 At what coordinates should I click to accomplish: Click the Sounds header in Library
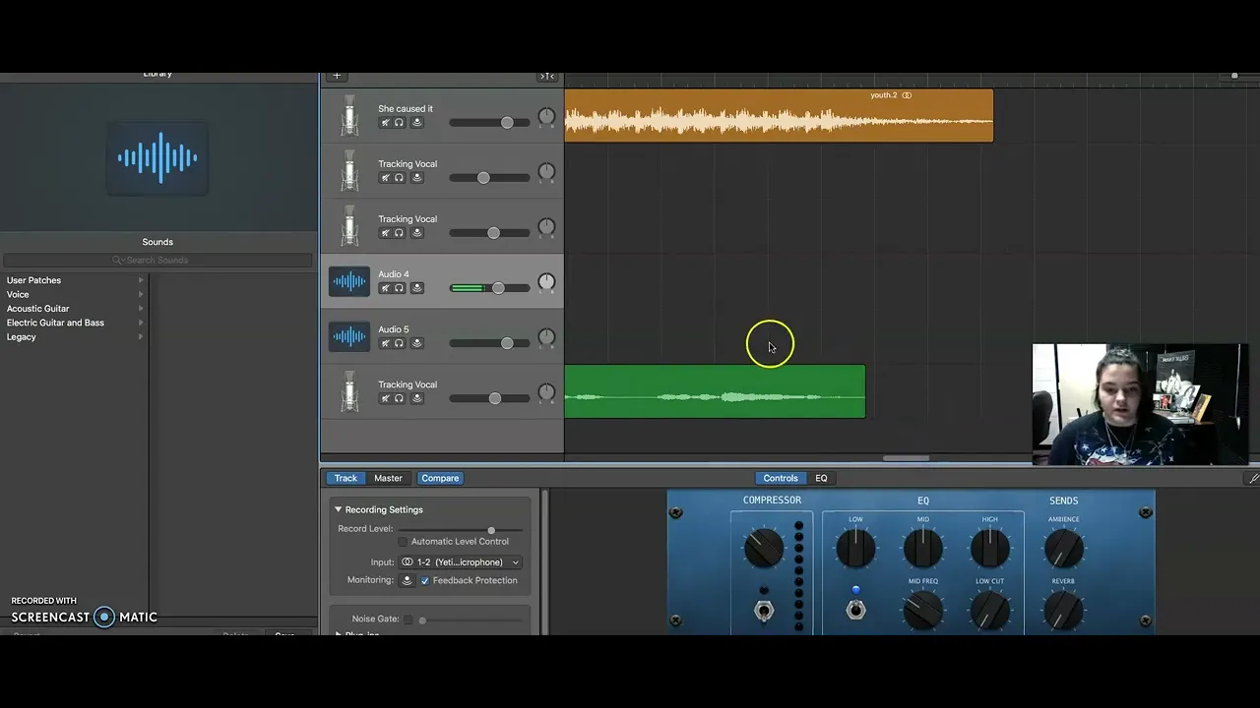[x=157, y=242]
